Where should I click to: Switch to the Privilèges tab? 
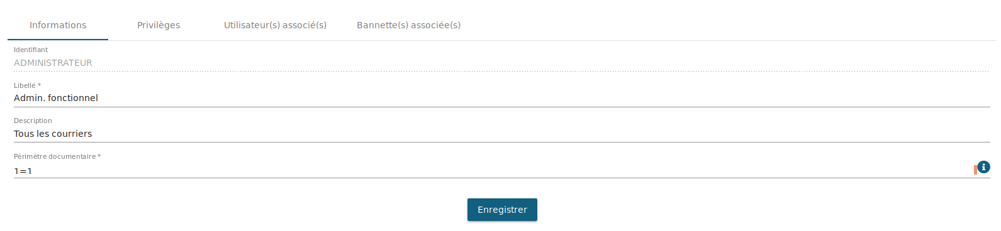point(159,25)
